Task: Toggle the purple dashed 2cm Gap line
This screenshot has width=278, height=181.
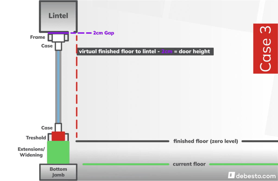Action: pos(81,33)
